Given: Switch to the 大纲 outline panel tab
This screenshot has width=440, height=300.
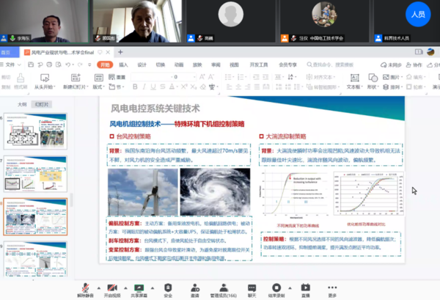Looking at the screenshot, I should pyautogui.click(x=22, y=105).
